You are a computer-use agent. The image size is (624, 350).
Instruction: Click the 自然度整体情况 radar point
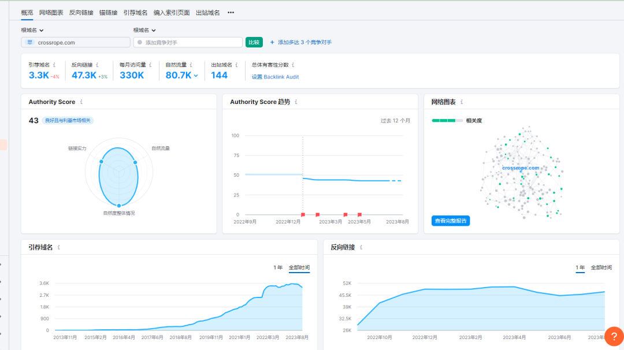(119, 206)
